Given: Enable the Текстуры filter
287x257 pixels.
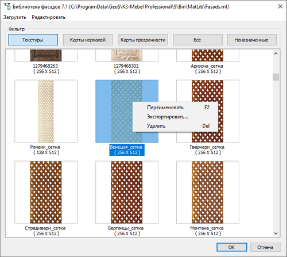Looking at the screenshot, I should point(33,40).
